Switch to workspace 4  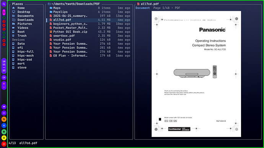tap(4, 25)
